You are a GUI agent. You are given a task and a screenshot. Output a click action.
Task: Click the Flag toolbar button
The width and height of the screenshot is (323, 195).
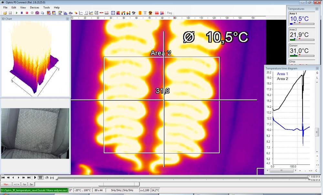[169, 13]
